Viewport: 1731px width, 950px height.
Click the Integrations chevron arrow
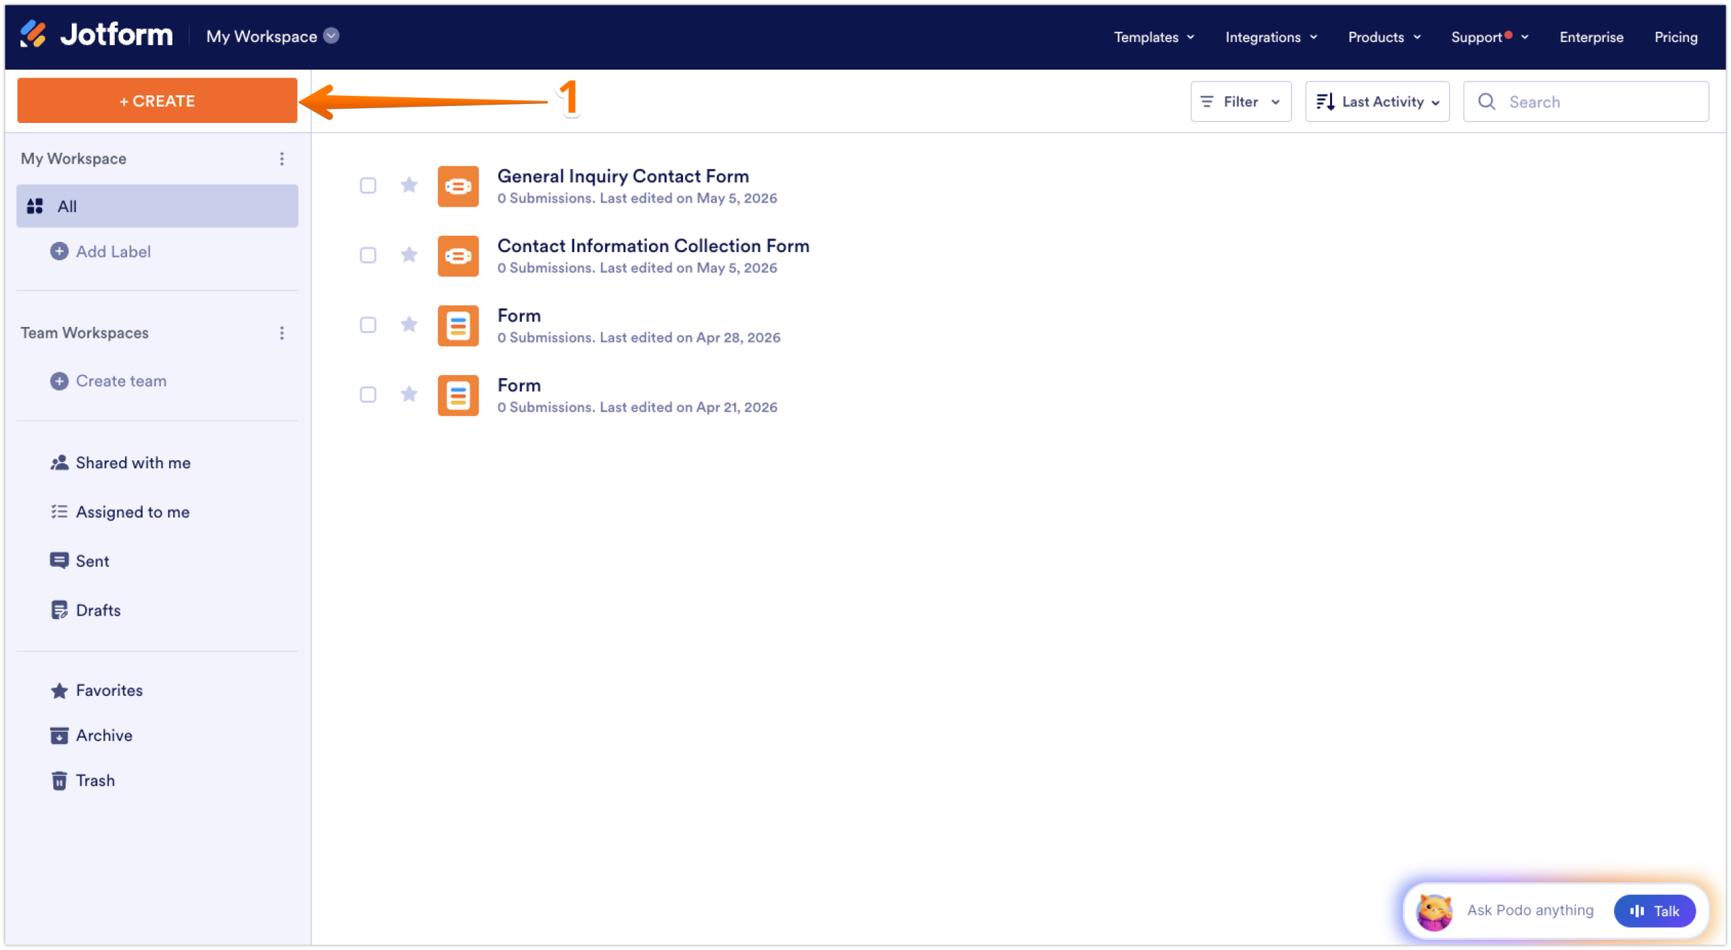1314,37
